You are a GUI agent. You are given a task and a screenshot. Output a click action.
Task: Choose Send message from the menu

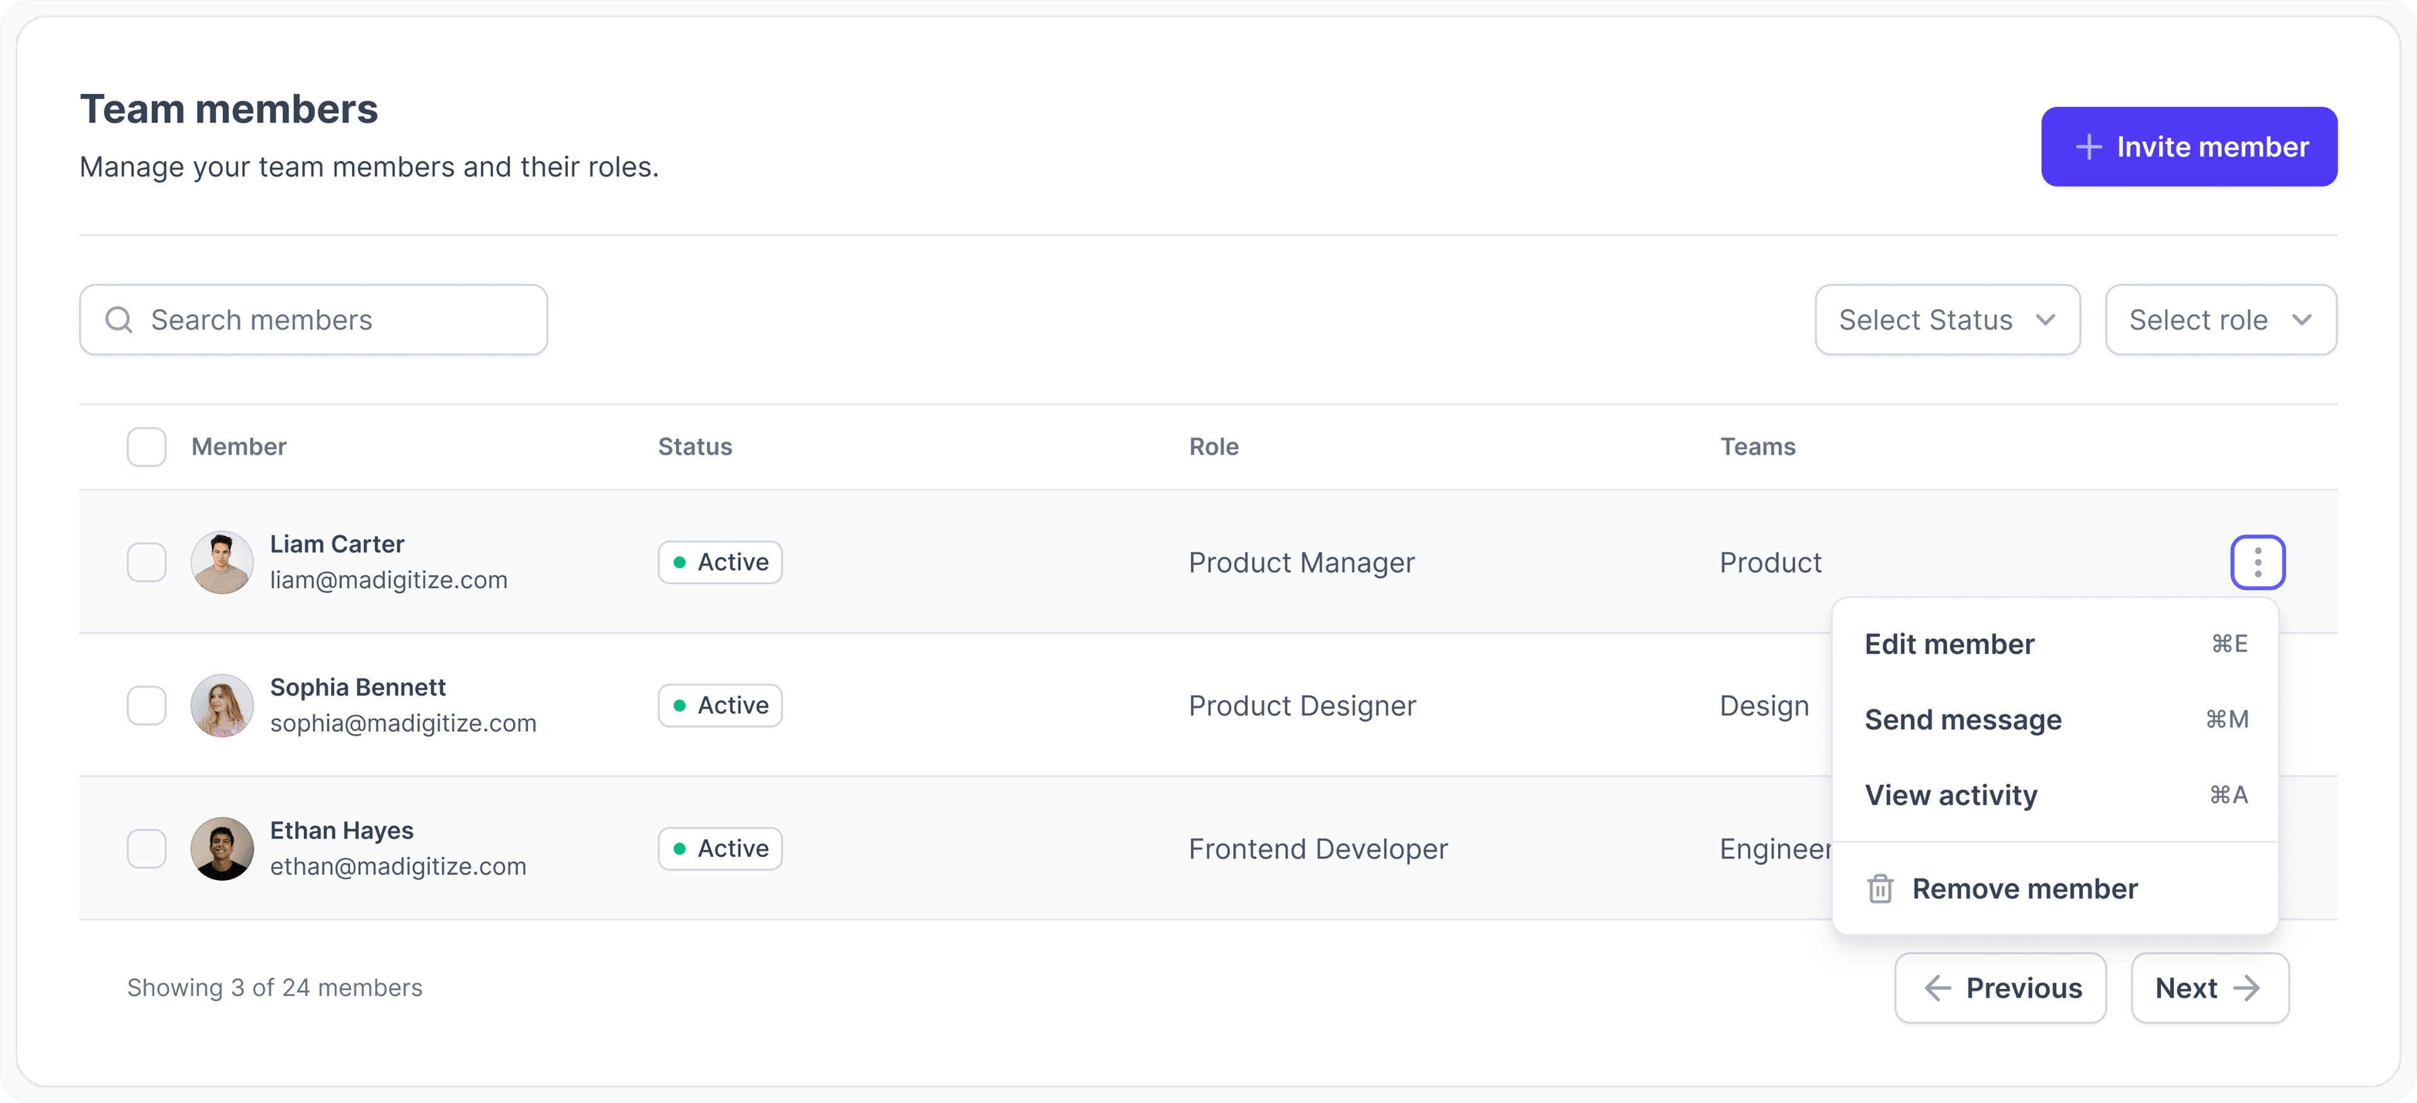coord(2055,719)
